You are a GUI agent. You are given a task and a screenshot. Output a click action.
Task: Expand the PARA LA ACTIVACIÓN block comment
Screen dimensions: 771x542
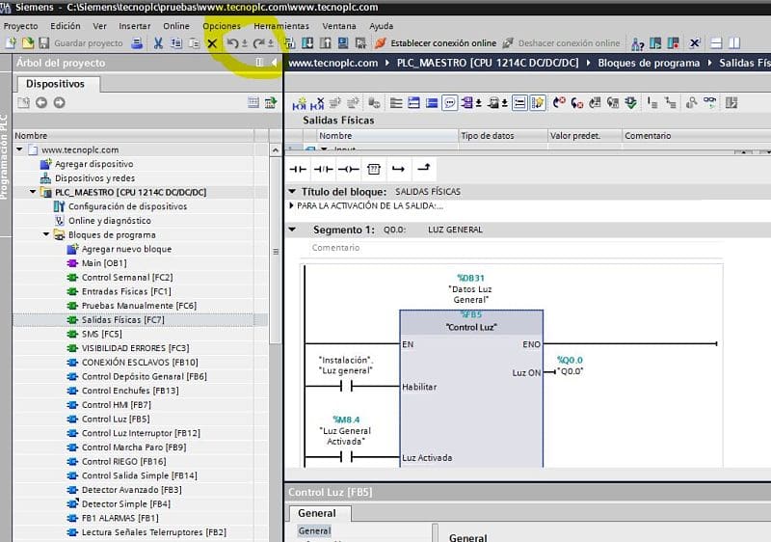point(292,205)
